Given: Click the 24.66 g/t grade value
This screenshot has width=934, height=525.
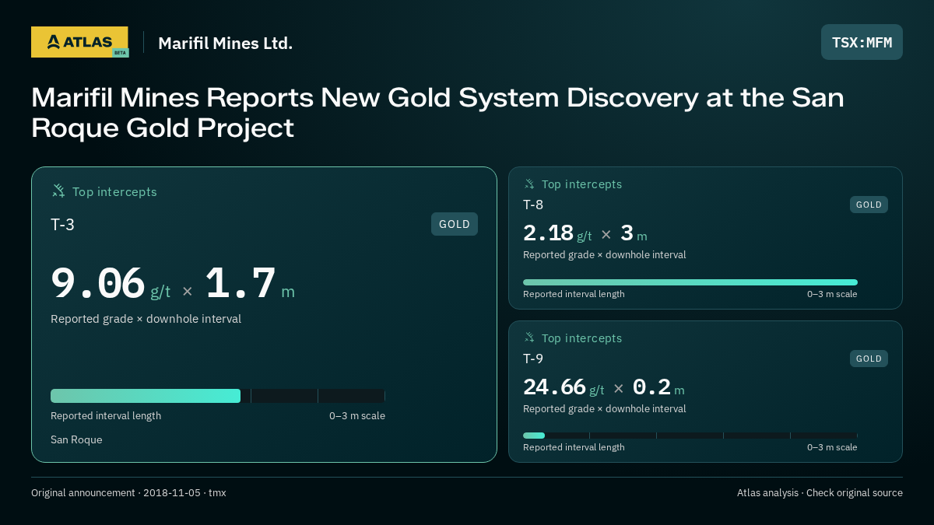Looking at the screenshot, I should click(564, 387).
